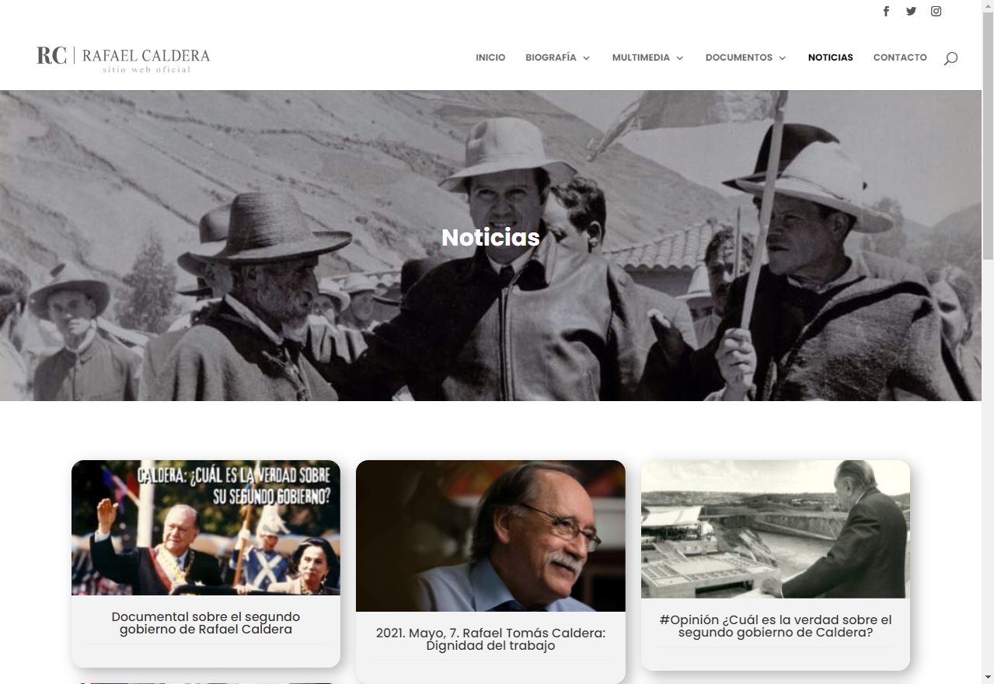Go to the Inicio menu item
This screenshot has height=684, width=994.
tap(490, 58)
